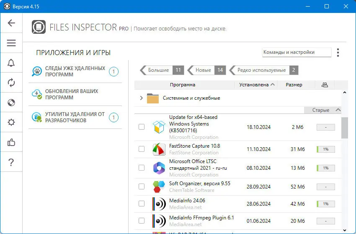356x234 pixels.
Task: Sort by the Программа column header
Action: click(183, 85)
